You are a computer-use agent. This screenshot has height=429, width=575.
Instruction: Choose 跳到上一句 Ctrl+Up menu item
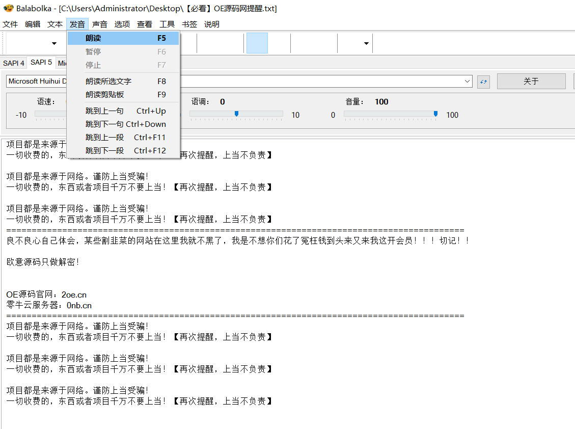point(123,111)
